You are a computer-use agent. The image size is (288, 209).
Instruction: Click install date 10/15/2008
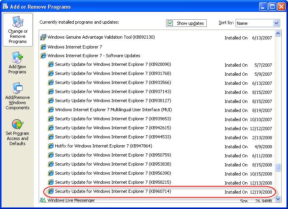[x=261, y=174]
